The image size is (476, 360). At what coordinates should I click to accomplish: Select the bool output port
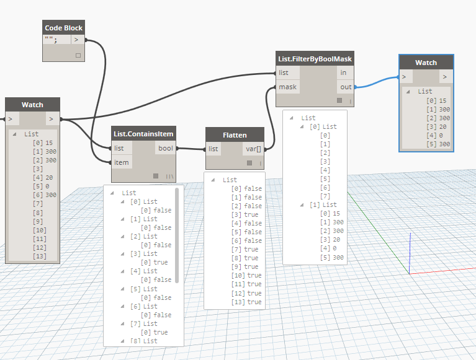[x=166, y=148]
